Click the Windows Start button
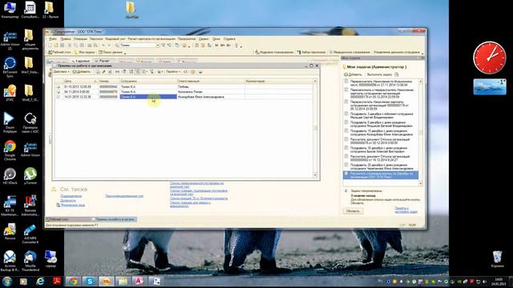Viewport: 513px width, 288px height. pyautogui.click(x=7, y=281)
